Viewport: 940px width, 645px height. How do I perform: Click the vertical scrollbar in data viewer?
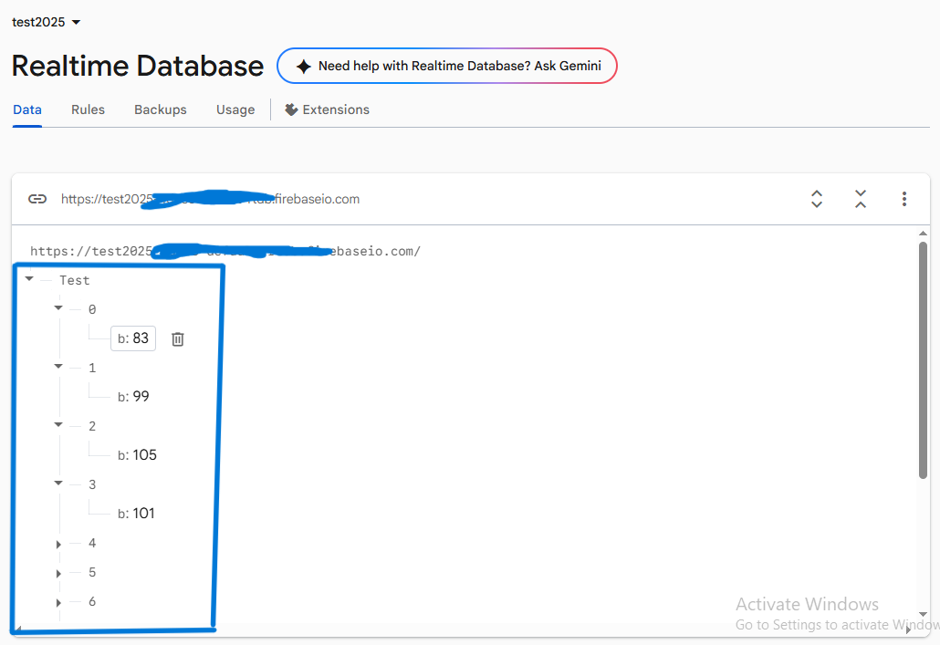[923, 360]
